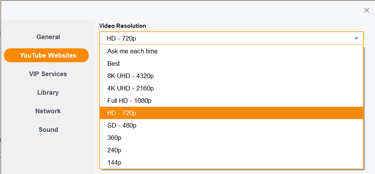375x174 pixels.
Task: Open the Sound settings tab
Action: [48, 130]
